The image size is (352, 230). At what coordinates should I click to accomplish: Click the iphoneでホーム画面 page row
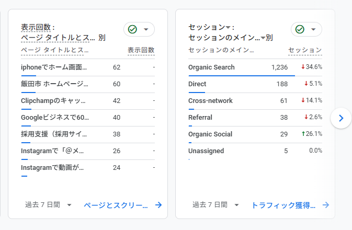(x=54, y=67)
